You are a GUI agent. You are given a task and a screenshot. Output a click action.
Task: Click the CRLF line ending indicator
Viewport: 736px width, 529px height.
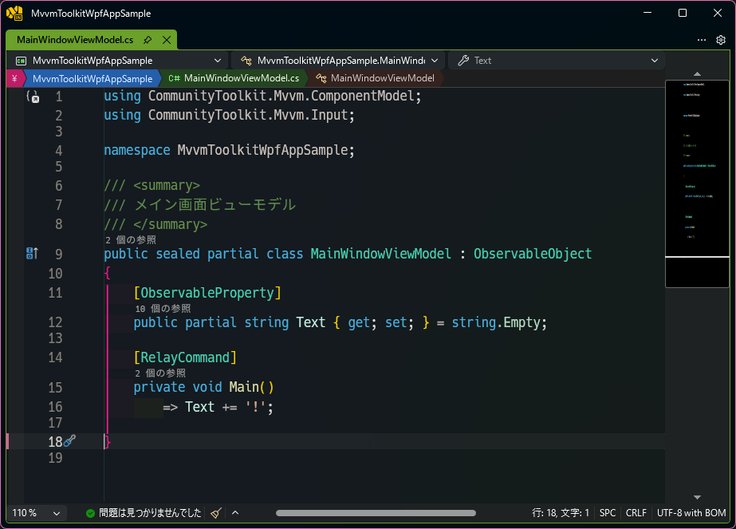coord(636,513)
